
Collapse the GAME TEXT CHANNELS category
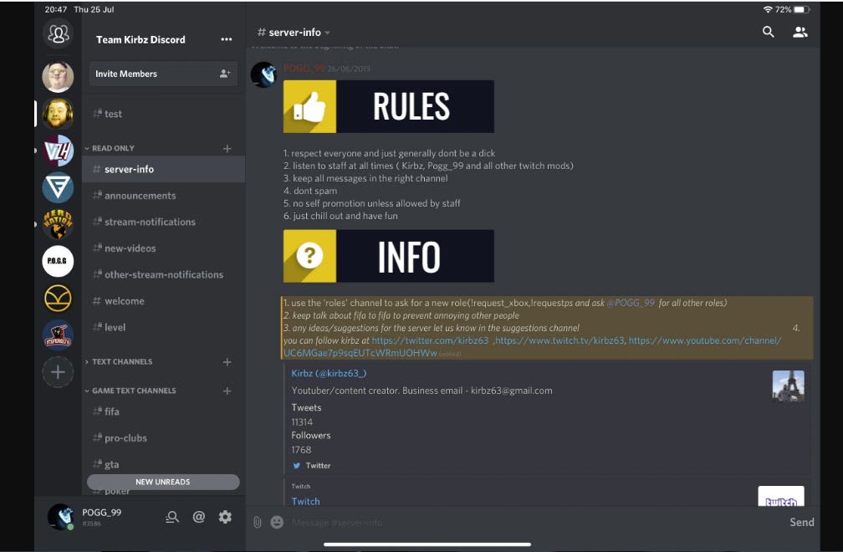pos(130,391)
